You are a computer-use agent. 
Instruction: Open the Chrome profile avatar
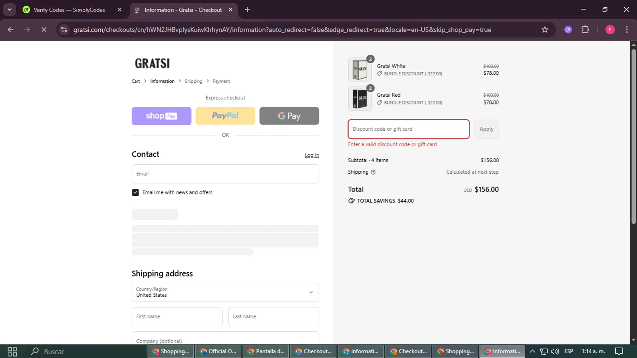tap(610, 30)
